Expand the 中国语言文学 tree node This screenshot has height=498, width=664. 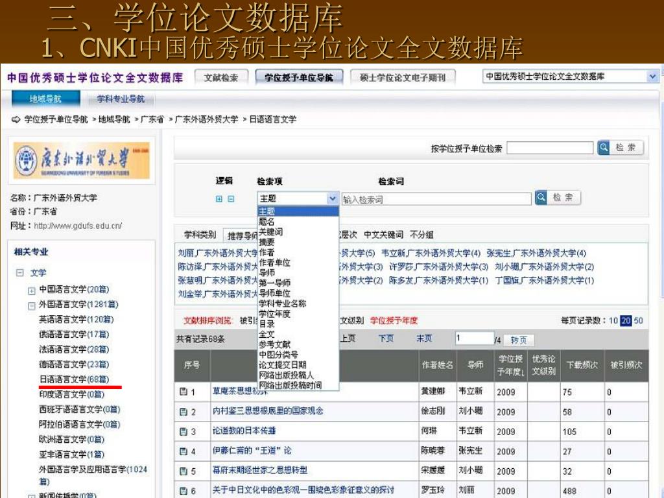[31, 291]
